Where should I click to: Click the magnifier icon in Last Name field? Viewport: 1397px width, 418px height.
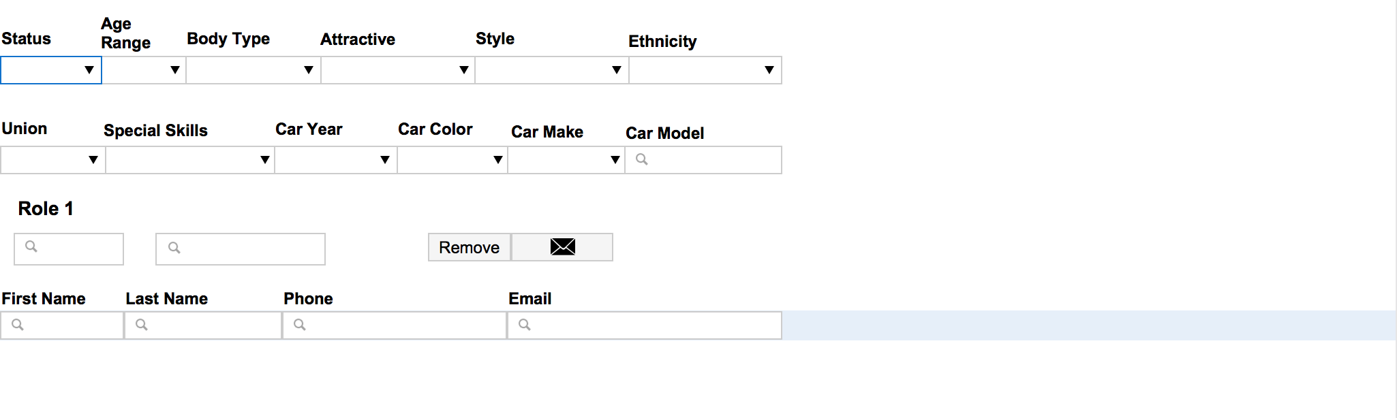(141, 325)
